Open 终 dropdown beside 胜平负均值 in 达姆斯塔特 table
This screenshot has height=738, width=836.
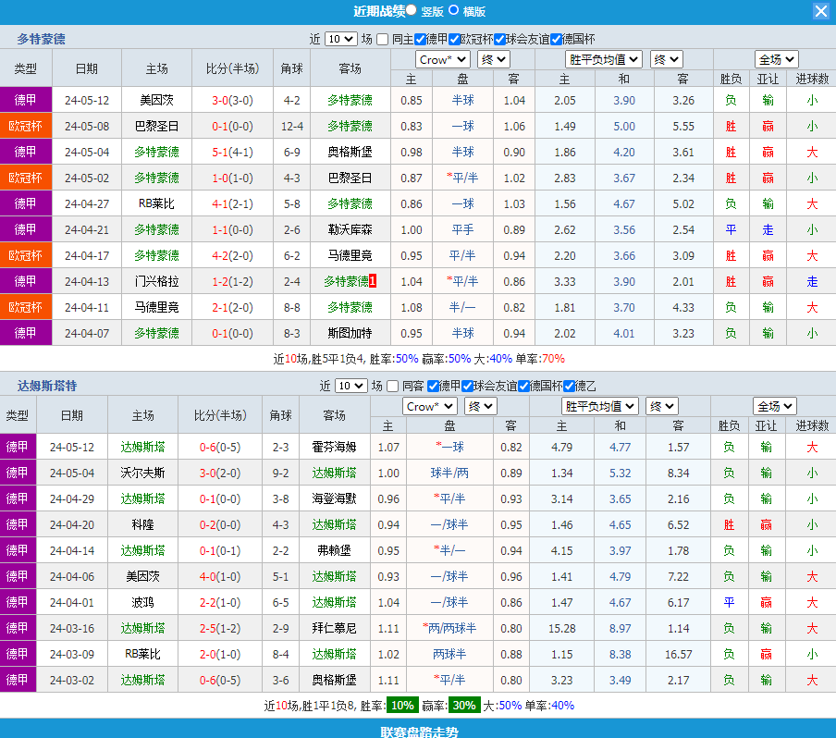pos(661,406)
